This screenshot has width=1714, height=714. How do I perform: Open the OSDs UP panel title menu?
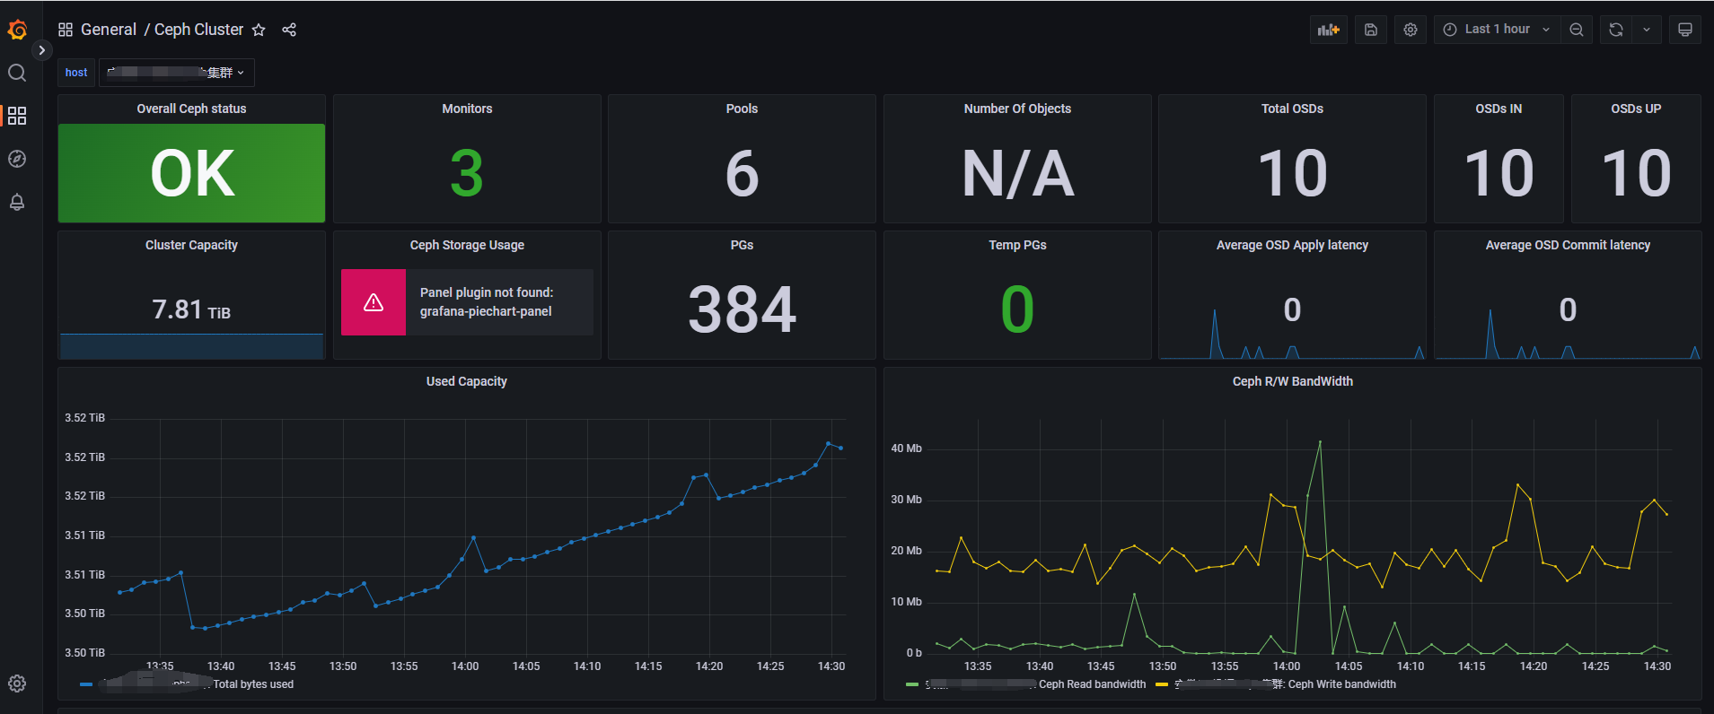(1636, 109)
